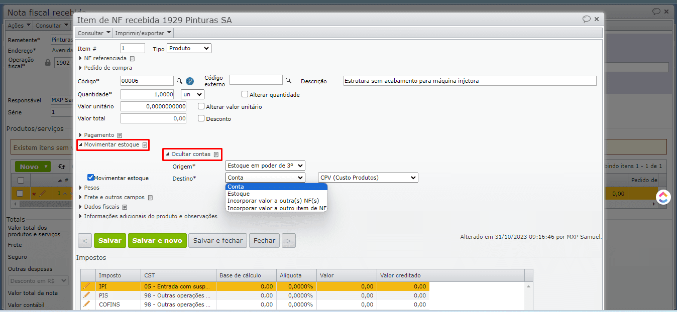
Task: Open the note icon beside Pagamento
Action: (120, 135)
